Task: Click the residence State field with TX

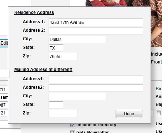Action: 56,48
